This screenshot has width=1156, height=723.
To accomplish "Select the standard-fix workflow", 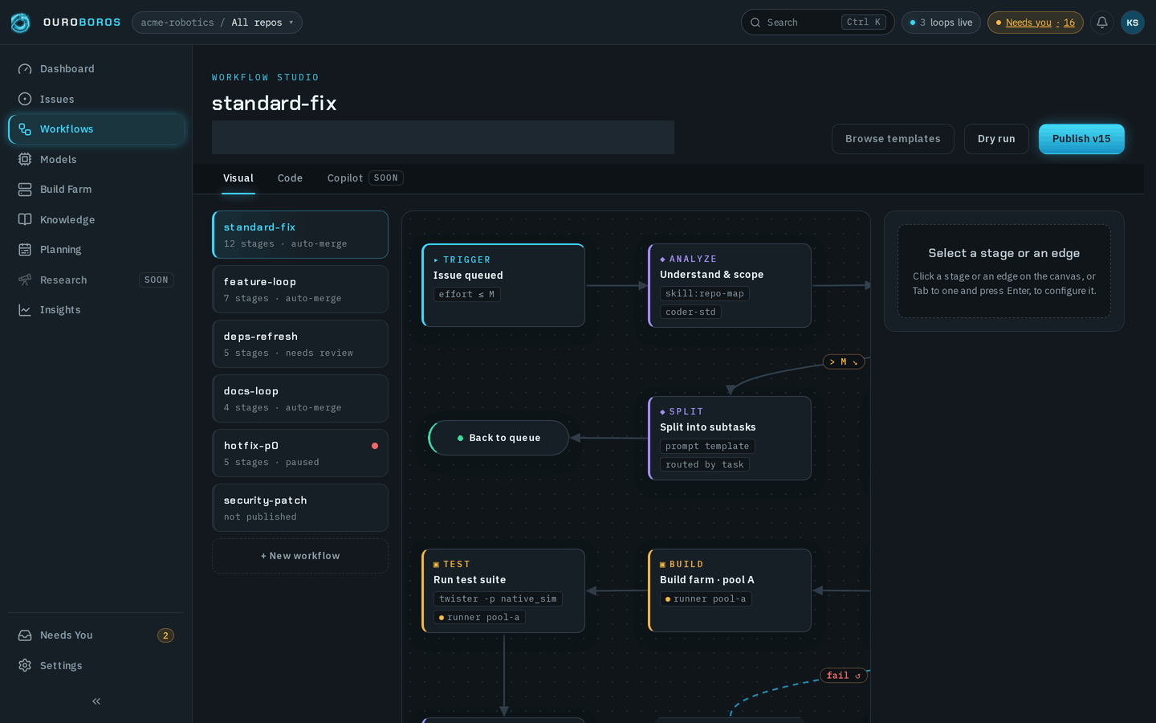I will click(x=300, y=235).
